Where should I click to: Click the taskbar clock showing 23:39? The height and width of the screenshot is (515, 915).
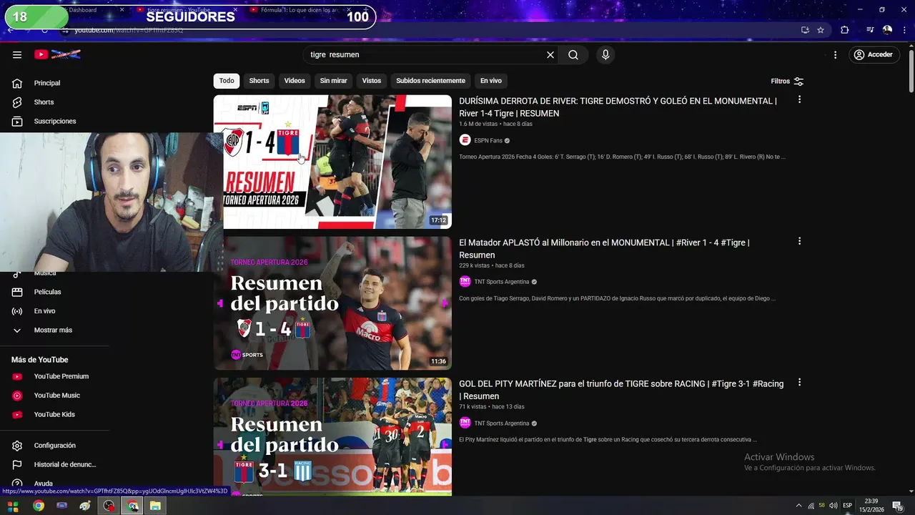coord(871,506)
